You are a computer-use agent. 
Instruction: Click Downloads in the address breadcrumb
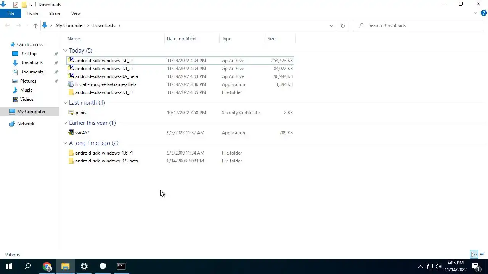[104, 25]
